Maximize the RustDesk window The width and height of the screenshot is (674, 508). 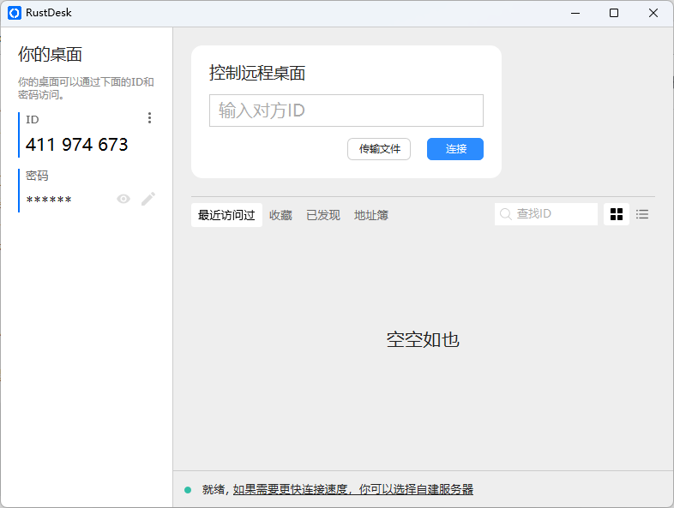click(x=614, y=13)
